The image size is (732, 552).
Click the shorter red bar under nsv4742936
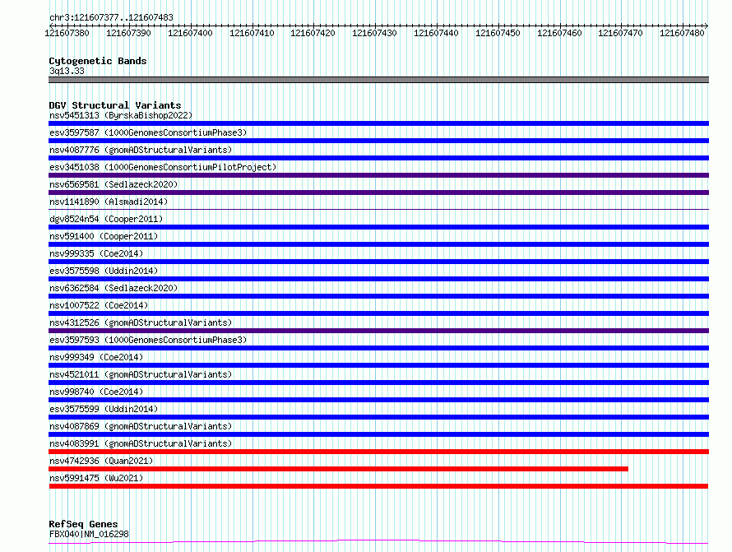tap(339, 469)
